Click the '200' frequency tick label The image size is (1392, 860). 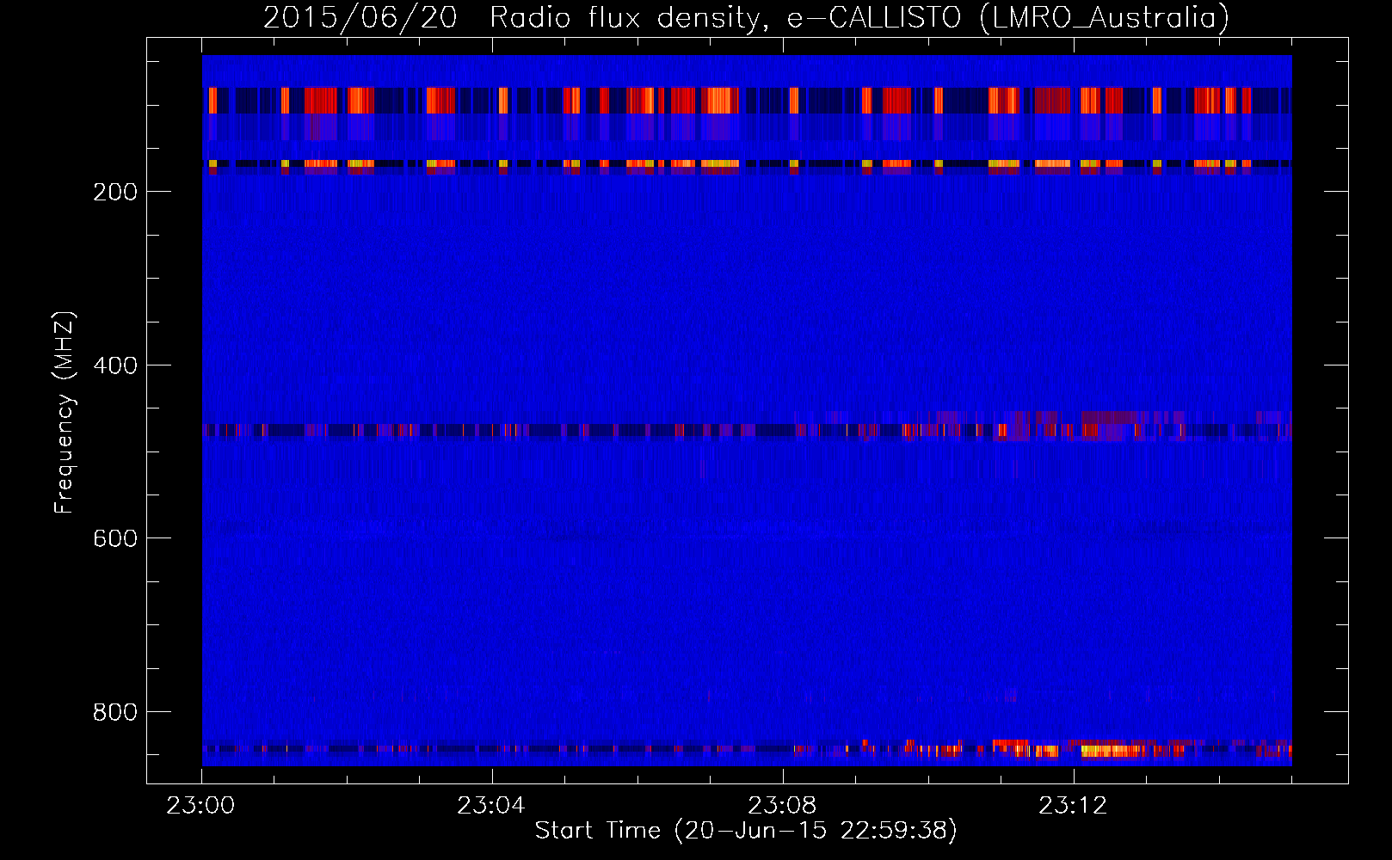click(115, 192)
